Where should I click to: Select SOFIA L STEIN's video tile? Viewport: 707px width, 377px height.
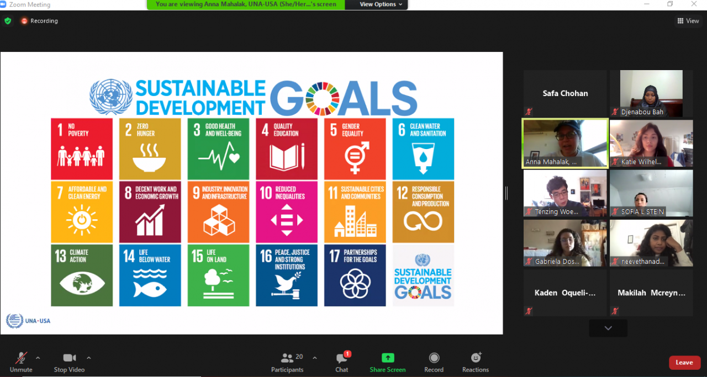651,193
